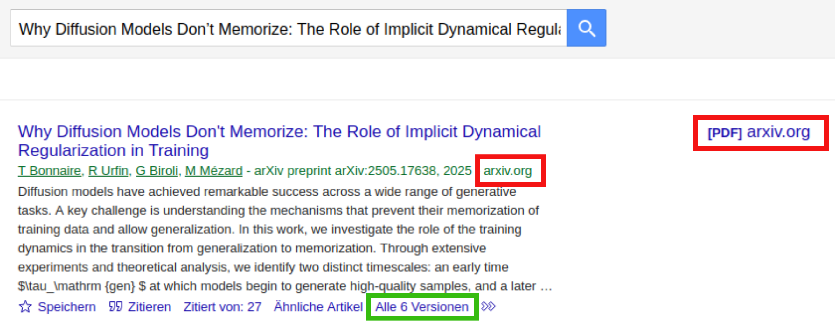Image resolution: width=835 pixels, height=330 pixels.
Task: Click the double-chevron more icon
Action: 488,306
